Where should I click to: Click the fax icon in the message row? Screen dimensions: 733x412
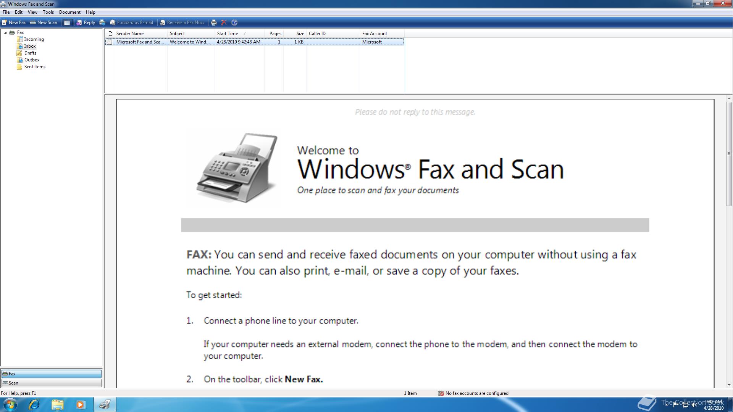(x=109, y=42)
